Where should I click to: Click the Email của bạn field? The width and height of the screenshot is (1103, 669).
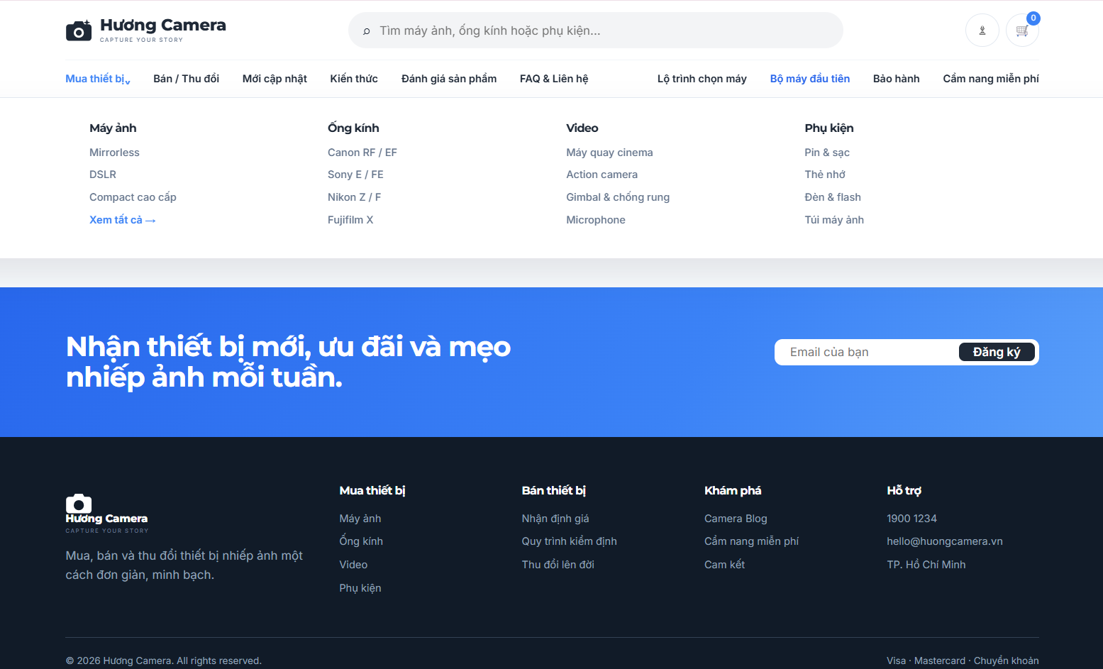pyautogui.click(x=869, y=353)
